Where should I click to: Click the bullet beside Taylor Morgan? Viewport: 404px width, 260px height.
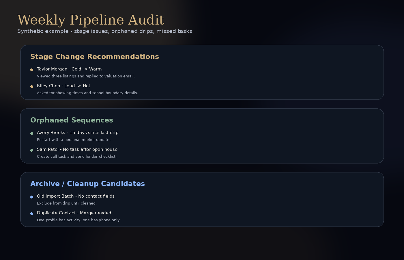[32, 70]
